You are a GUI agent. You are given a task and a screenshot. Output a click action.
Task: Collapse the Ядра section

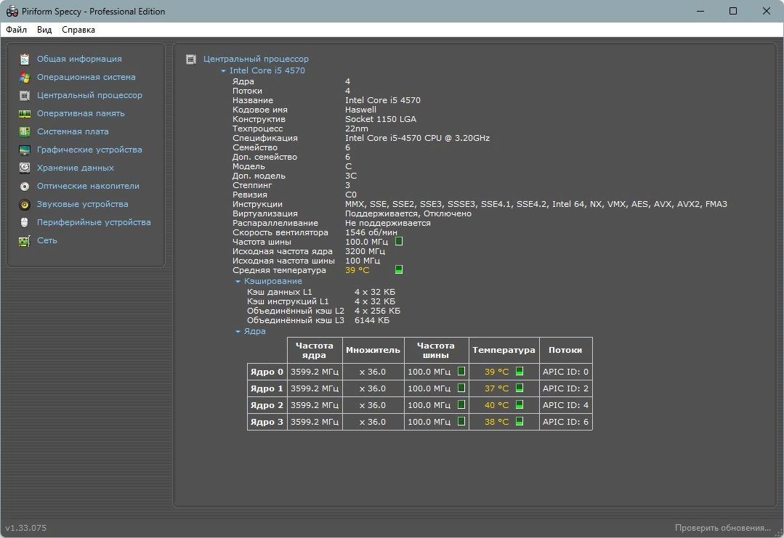(x=238, y=332)
